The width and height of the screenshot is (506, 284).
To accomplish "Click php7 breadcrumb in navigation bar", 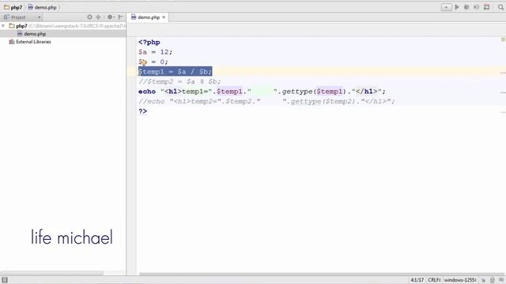I will click(x=13, y=7).
